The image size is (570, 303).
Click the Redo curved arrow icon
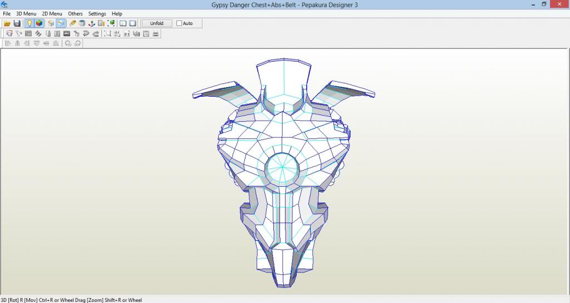(96, 34)
